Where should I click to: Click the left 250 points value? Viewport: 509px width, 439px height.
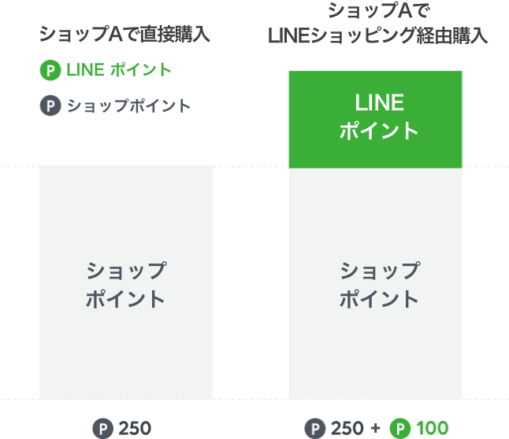135,428
